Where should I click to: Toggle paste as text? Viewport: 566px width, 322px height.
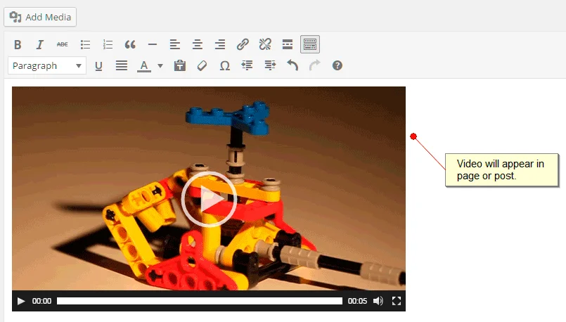click(179, 65)
